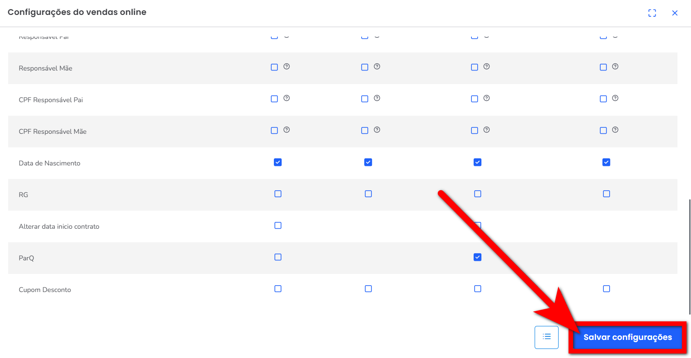Expand the dialog to fullscreen
This screenshot has width=691, height=358.
click(x=652, y=13)
